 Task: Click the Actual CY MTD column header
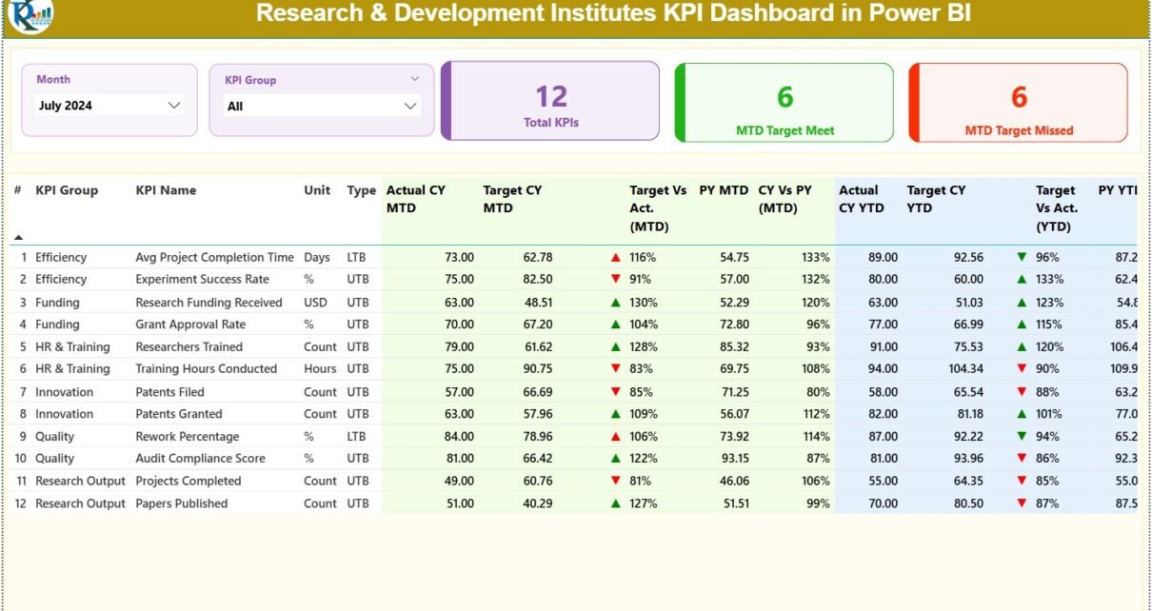point(415,199)
